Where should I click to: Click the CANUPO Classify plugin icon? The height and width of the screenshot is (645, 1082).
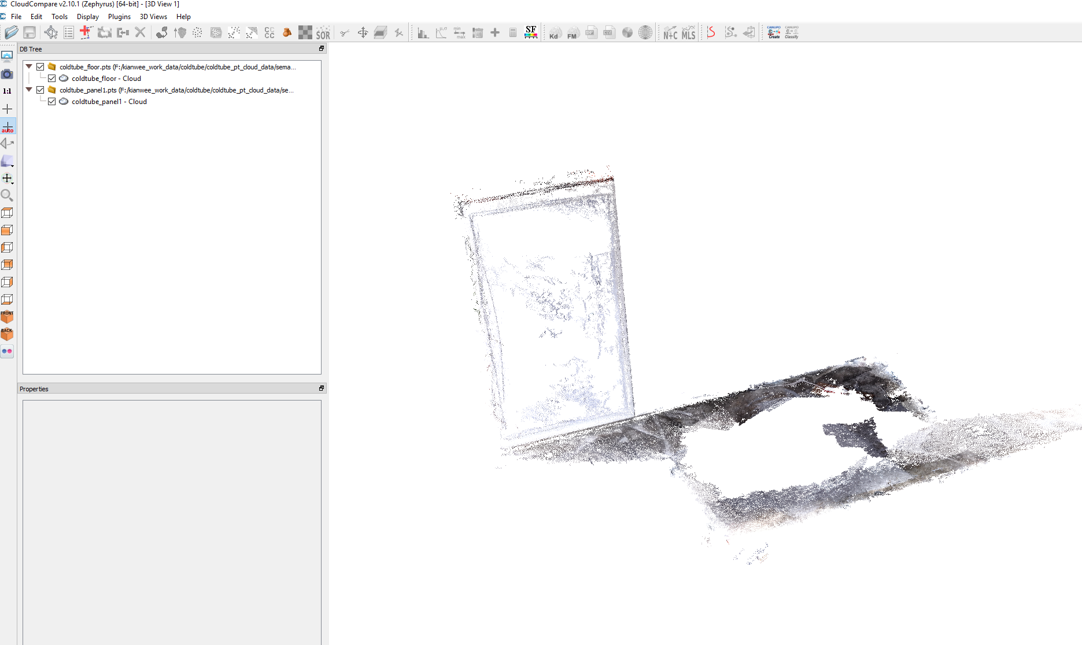[791, 32]
